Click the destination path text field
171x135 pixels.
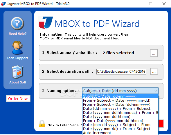click(x=121, y=72)
